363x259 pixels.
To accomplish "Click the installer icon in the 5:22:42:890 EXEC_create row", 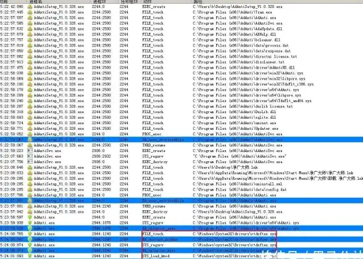I will click(30, 7).
